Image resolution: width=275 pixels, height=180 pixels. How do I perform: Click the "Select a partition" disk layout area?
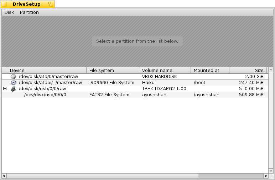[137, 41]
